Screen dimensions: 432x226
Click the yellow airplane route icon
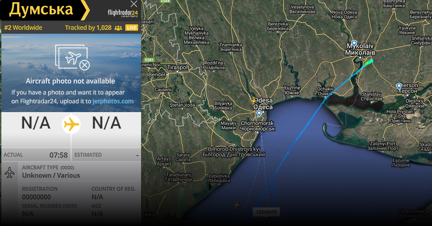point(71,124)
